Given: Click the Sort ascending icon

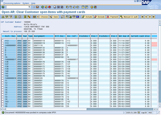Looking at the screenshot, I should pyautogui.click(x=3, y=17).
